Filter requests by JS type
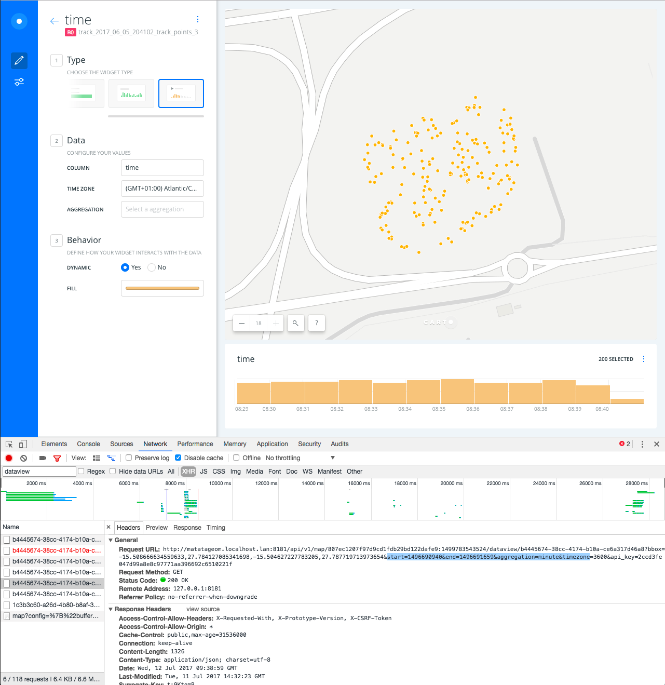Image resolution: width=665 pixels, height=685 pixels. coord(203,472)
